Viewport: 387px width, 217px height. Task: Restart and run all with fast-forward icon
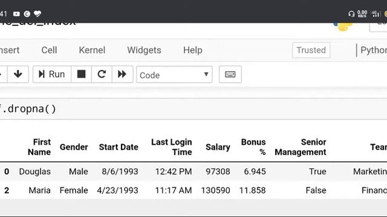122,74
